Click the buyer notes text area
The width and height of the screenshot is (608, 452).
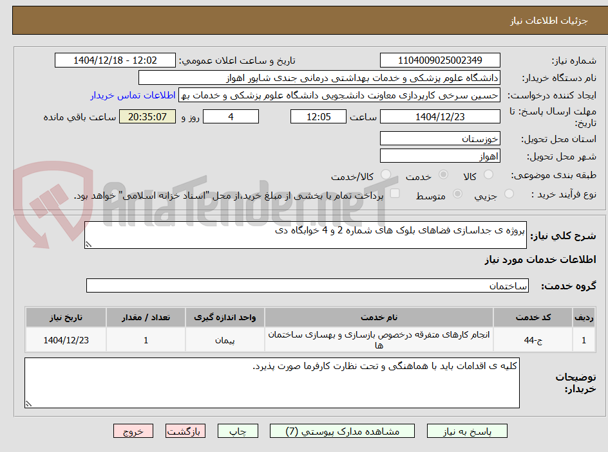[x=272, y=383]
